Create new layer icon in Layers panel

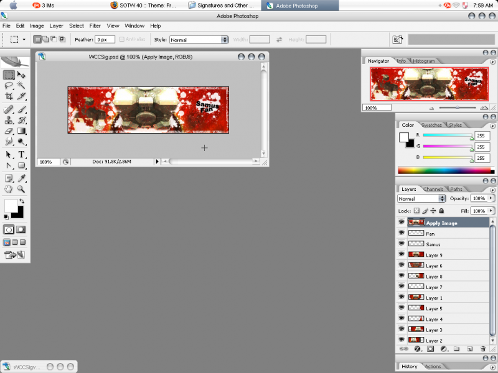point(470,349)
